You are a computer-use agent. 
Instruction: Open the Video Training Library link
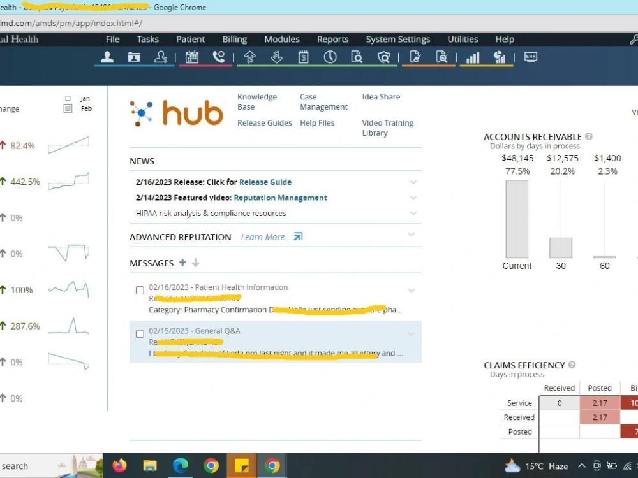387,127
